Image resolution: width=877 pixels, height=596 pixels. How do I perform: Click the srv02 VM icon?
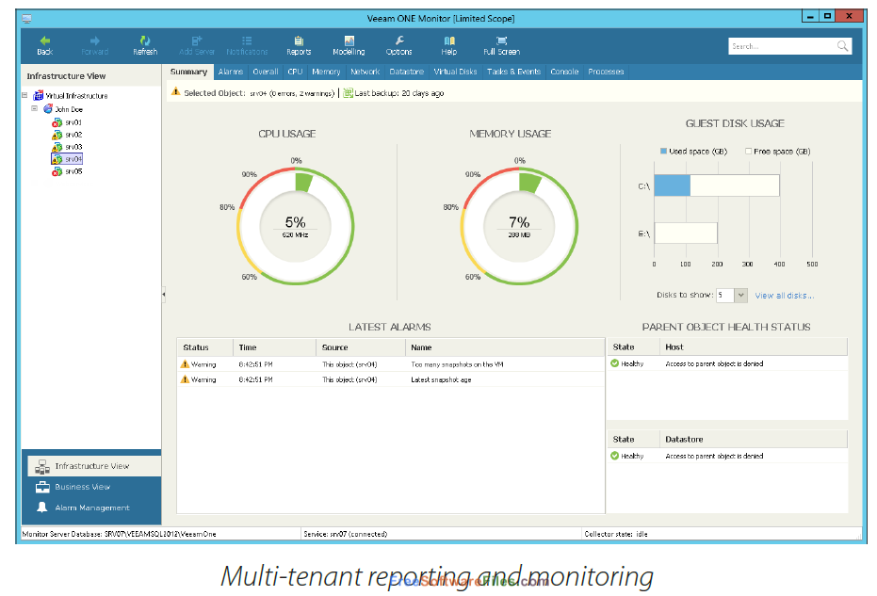point(57,135)
